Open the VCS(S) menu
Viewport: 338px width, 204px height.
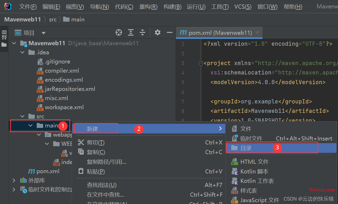coord(243,7)
